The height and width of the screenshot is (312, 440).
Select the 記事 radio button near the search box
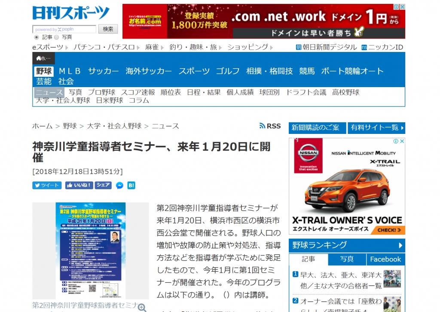(x=37, y=37)
